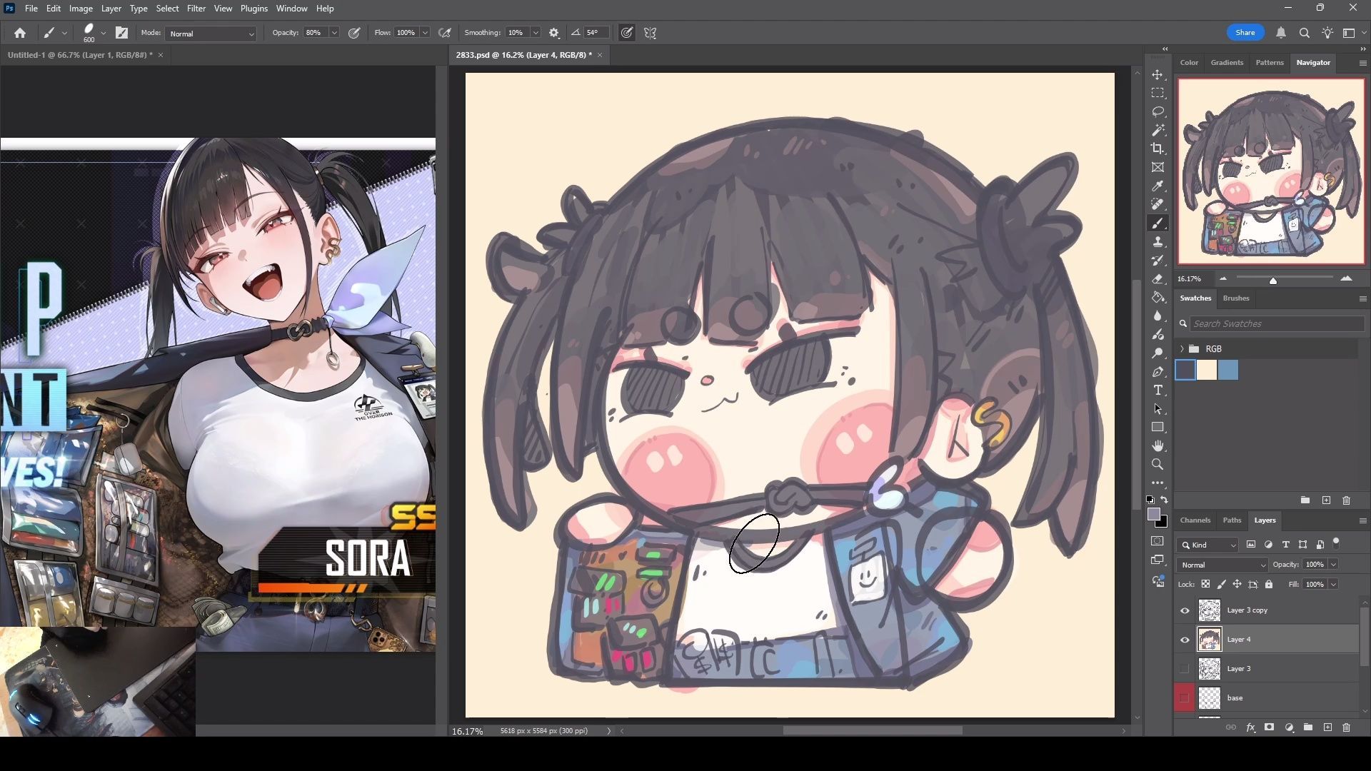Switch to the Gradients tab
Image resolution: width=1371 pixels, height=771 pixels.
1226,63
